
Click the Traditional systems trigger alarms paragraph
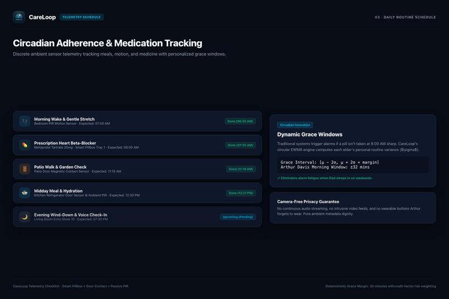(x=348, y=147)
